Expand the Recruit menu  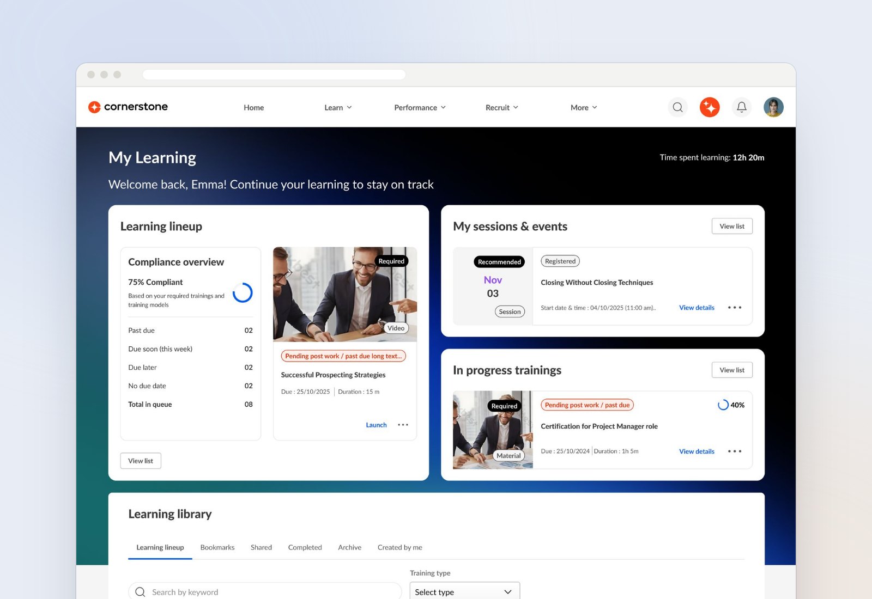click(x=501, y=107)
